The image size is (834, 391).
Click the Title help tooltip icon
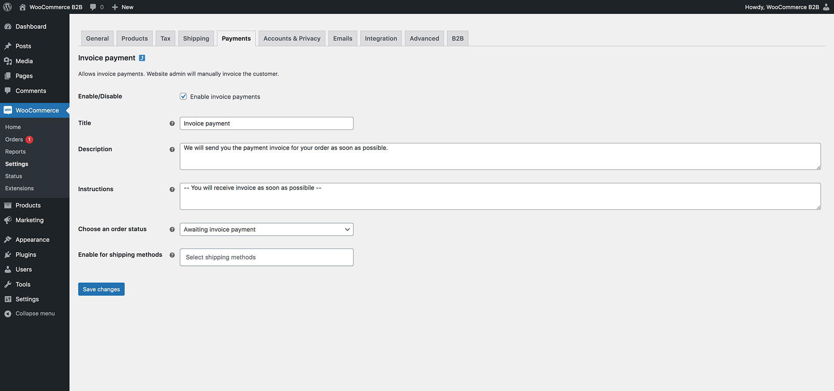pos(172,123)
